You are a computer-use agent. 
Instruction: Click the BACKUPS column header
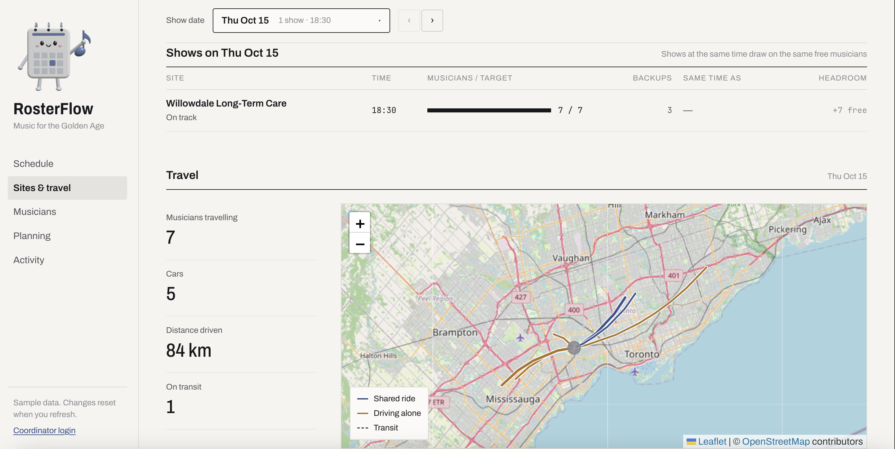coord(652,78)
